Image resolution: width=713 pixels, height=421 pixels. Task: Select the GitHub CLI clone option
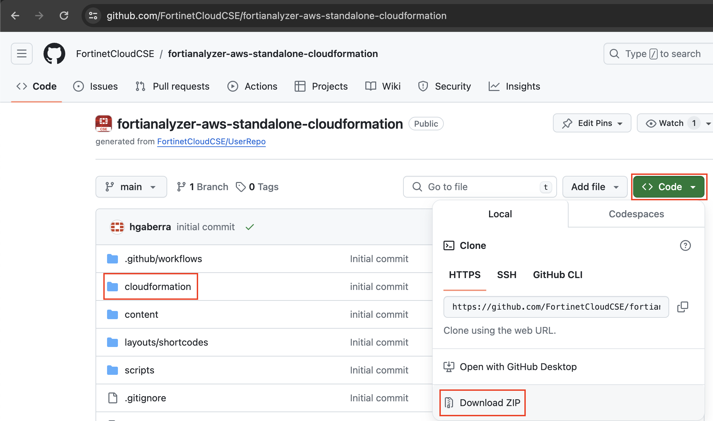coord(557,275)
